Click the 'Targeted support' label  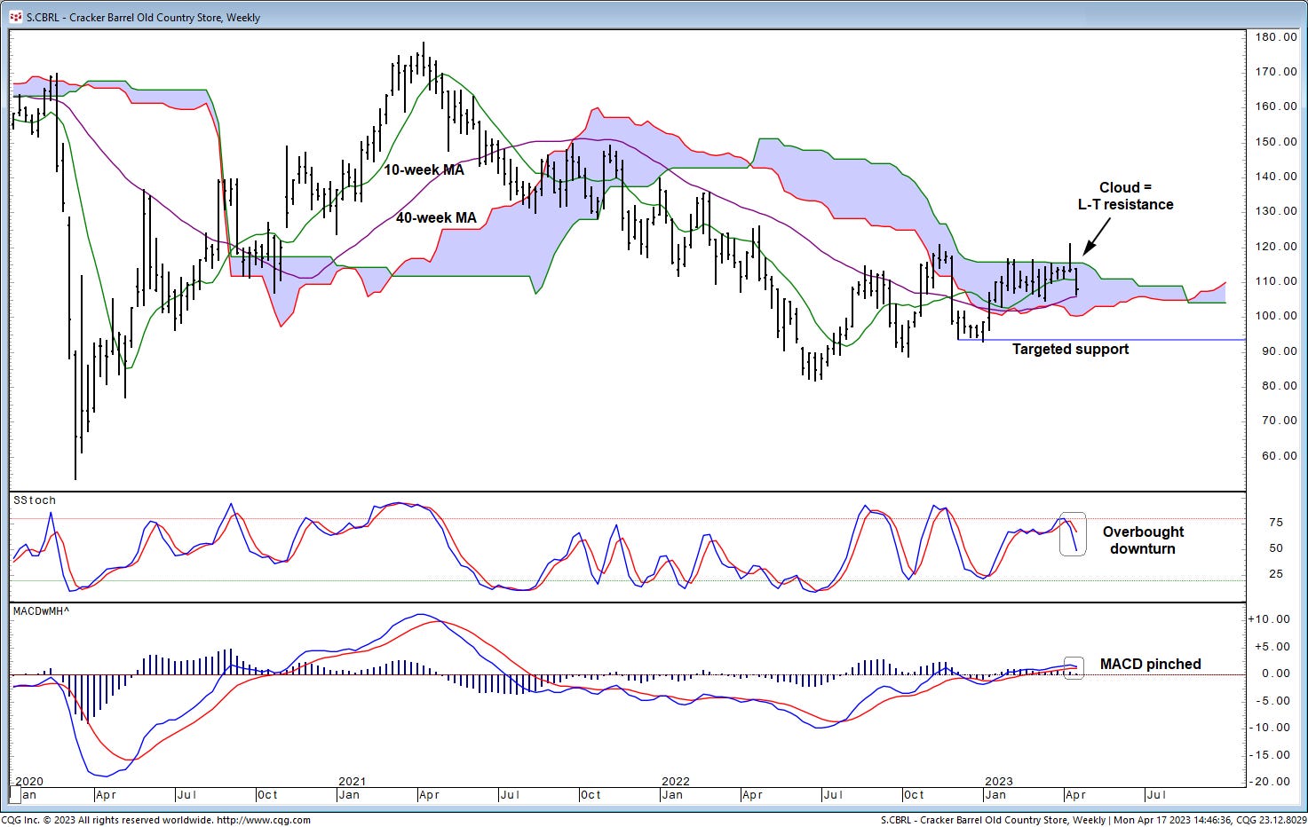1070,350
